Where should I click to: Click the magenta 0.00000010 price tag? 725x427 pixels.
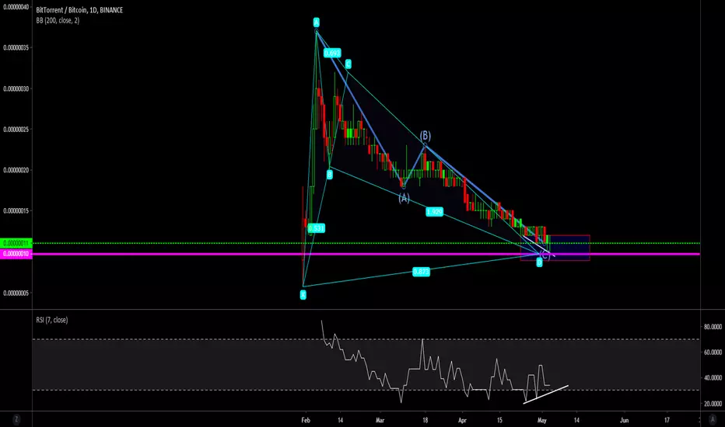[16, 254]
